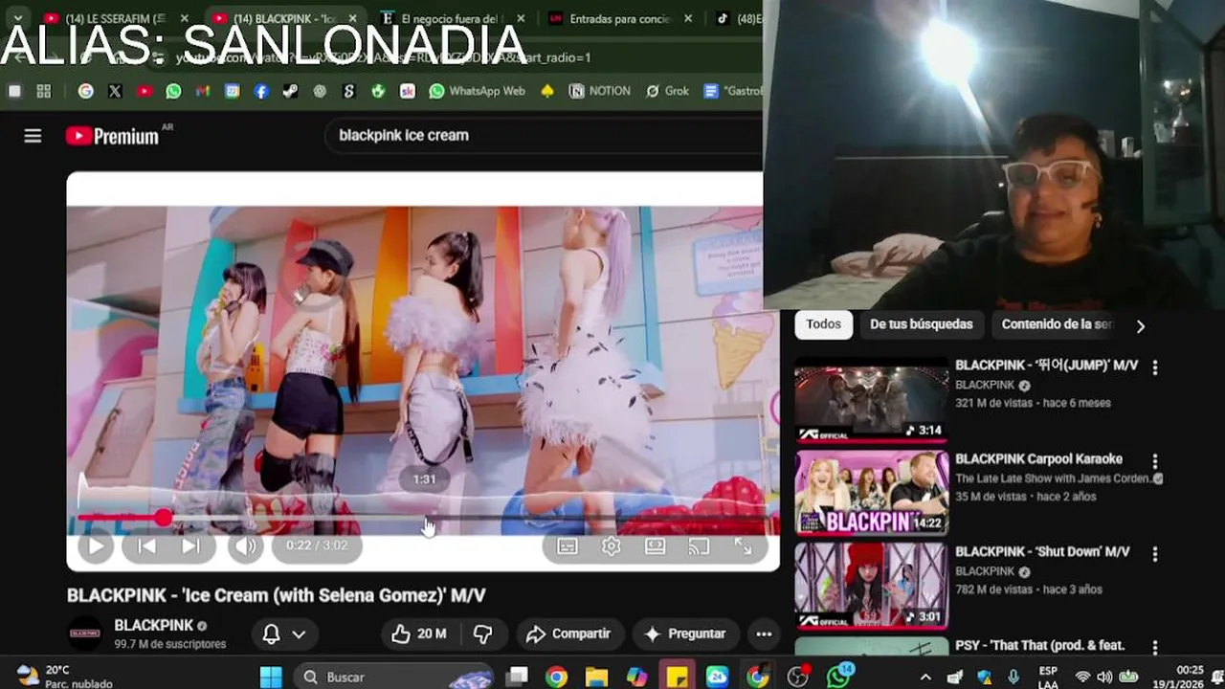Open the BLACKPINK channel name link
This screenshot has width=1225, height=689.
tap(153, 625)
